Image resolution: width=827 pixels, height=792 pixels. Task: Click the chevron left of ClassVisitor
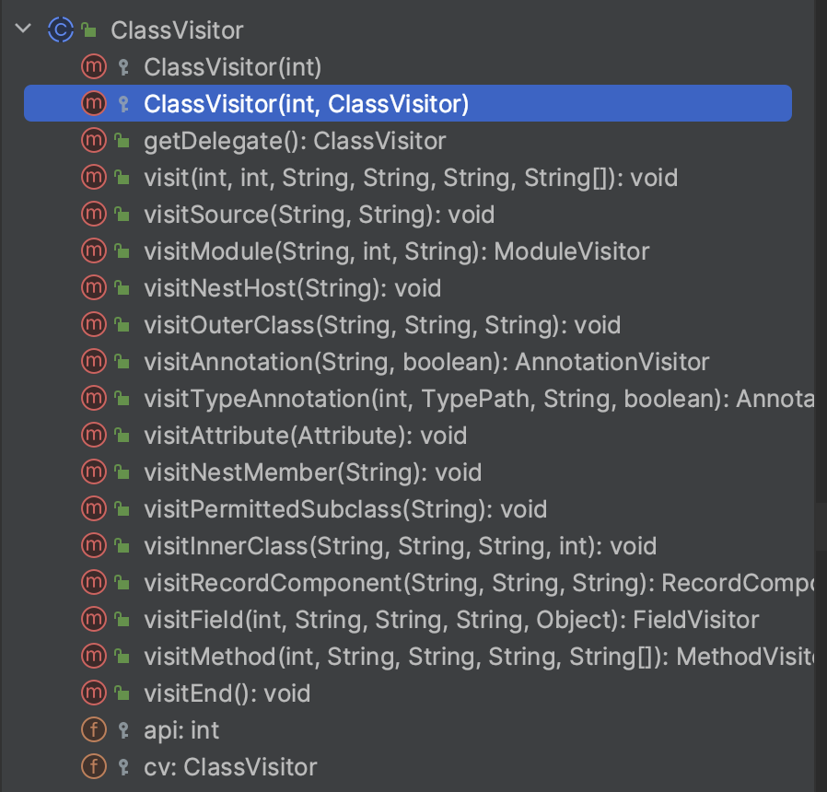tap(22, 29)
